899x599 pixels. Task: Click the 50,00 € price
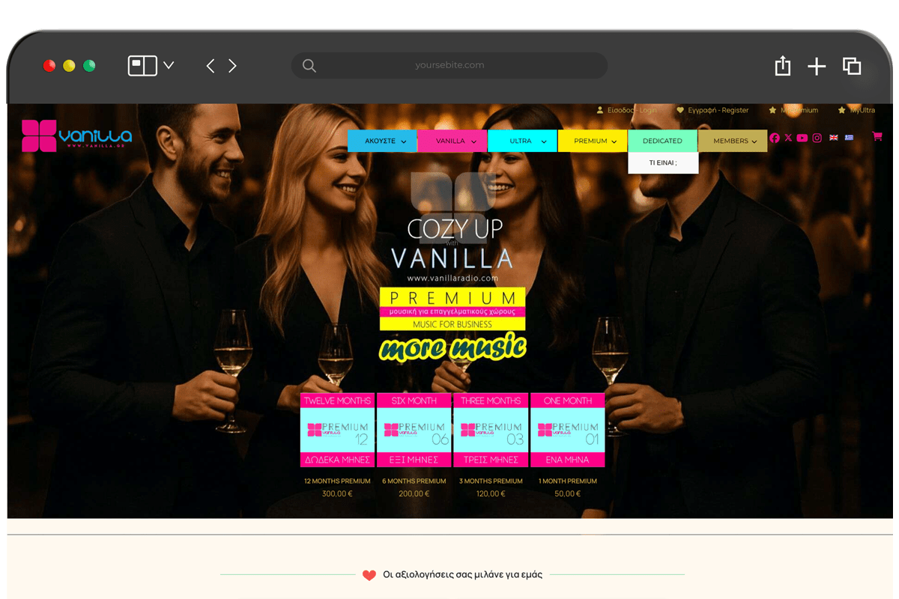(x=568, y=493)
